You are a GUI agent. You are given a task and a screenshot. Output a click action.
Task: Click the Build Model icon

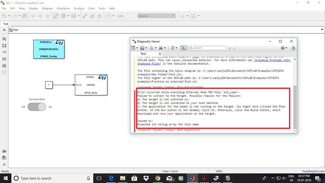click(193, 16)
